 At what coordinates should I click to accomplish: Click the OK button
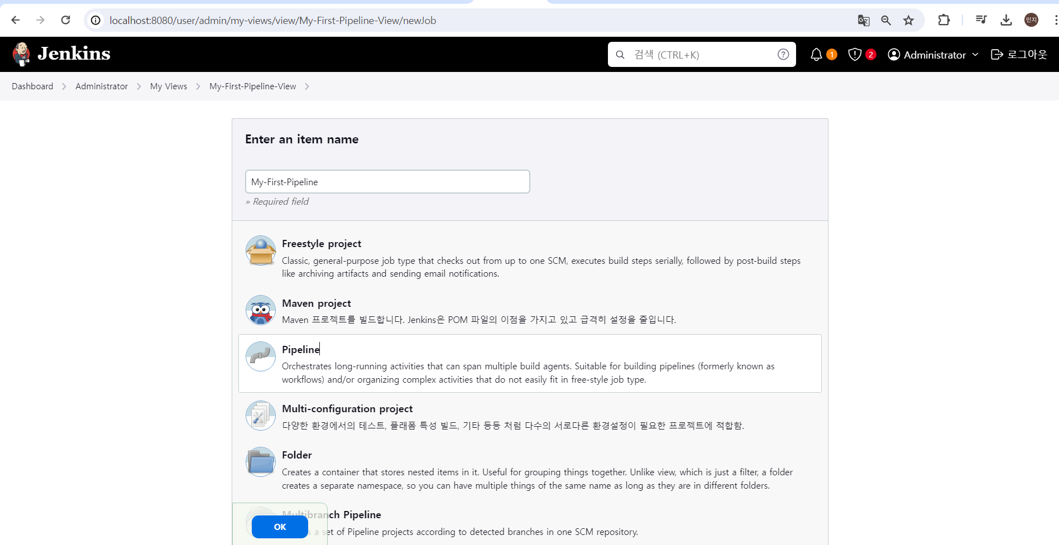tap(280, 527)
